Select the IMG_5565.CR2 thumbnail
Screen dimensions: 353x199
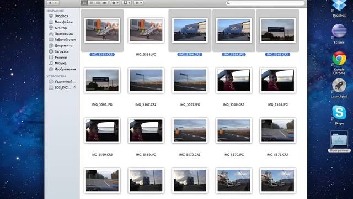click(x=278, y=30)
